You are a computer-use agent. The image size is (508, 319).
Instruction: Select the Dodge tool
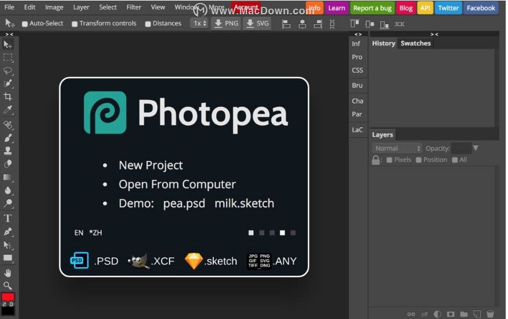pyautogui.click(x=8, y=203)
